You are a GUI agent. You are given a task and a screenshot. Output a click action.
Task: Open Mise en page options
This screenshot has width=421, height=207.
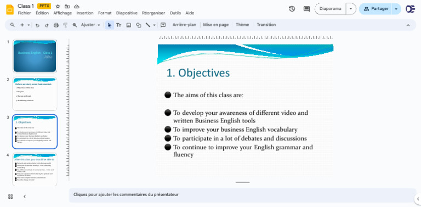[216, 25]
